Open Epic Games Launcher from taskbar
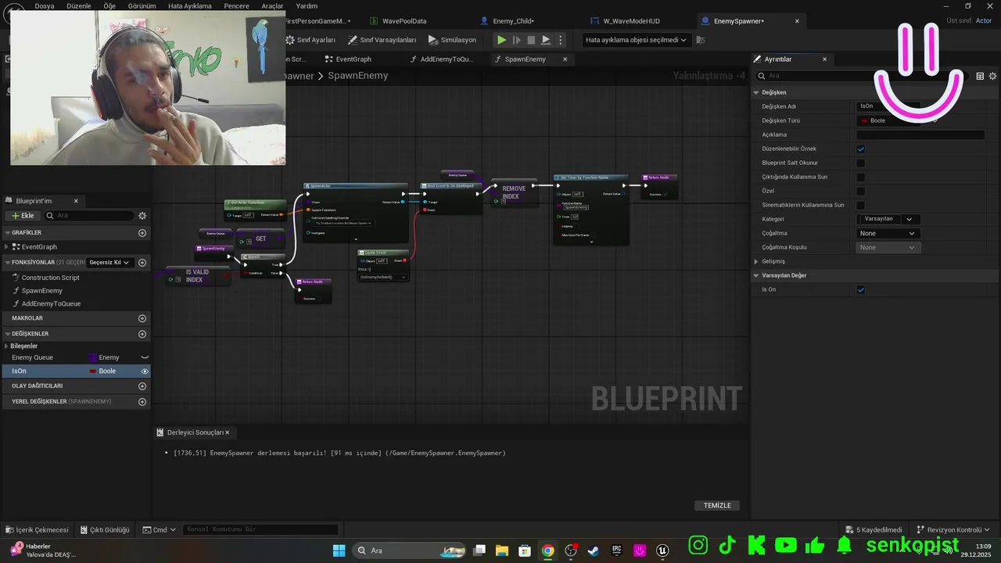The width and height of the screenshot is (1001, 563). pos(616,550)
